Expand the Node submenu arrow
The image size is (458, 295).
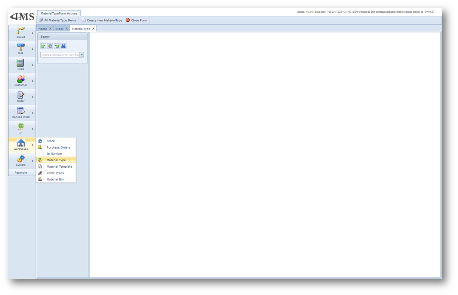pyautogui.click(x=33, y=65)
